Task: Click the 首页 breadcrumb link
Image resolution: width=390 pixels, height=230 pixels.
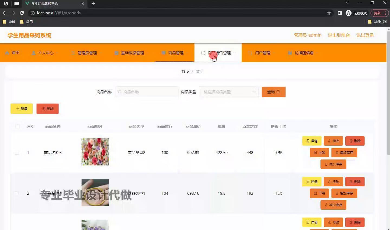Action: point(185,72)
